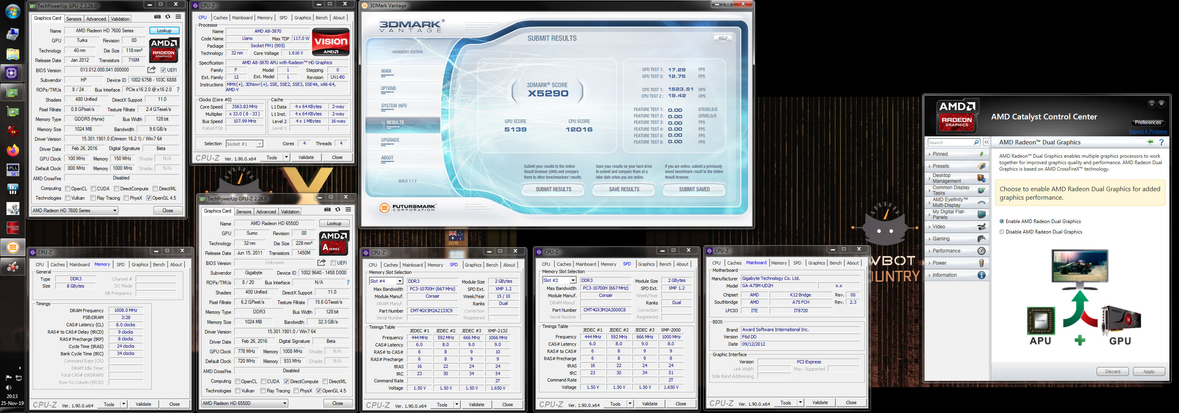Click the Name field in CPU-Z showing AMD A8-3870
Image resolution: width=1179 pixels, height=413 pixels.
268,31
